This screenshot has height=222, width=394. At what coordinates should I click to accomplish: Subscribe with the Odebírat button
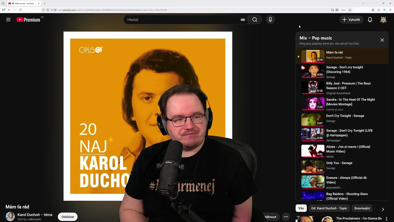coord(68,217)
